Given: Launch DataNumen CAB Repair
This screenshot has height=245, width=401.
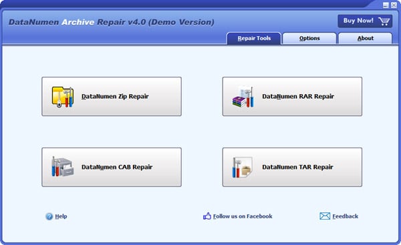Looking at the screenshot, I should coord(112,167).
